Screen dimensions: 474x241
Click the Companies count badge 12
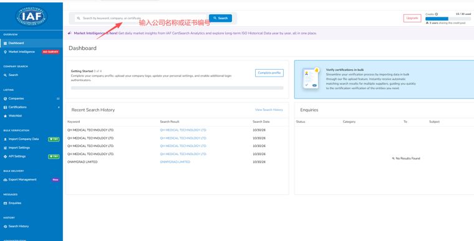click(58, 98)
